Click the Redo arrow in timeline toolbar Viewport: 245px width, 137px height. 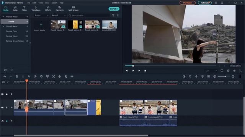click(x=11, y=76)
